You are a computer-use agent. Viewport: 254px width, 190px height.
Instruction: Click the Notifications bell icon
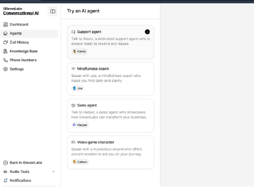(x=6, y=180)
